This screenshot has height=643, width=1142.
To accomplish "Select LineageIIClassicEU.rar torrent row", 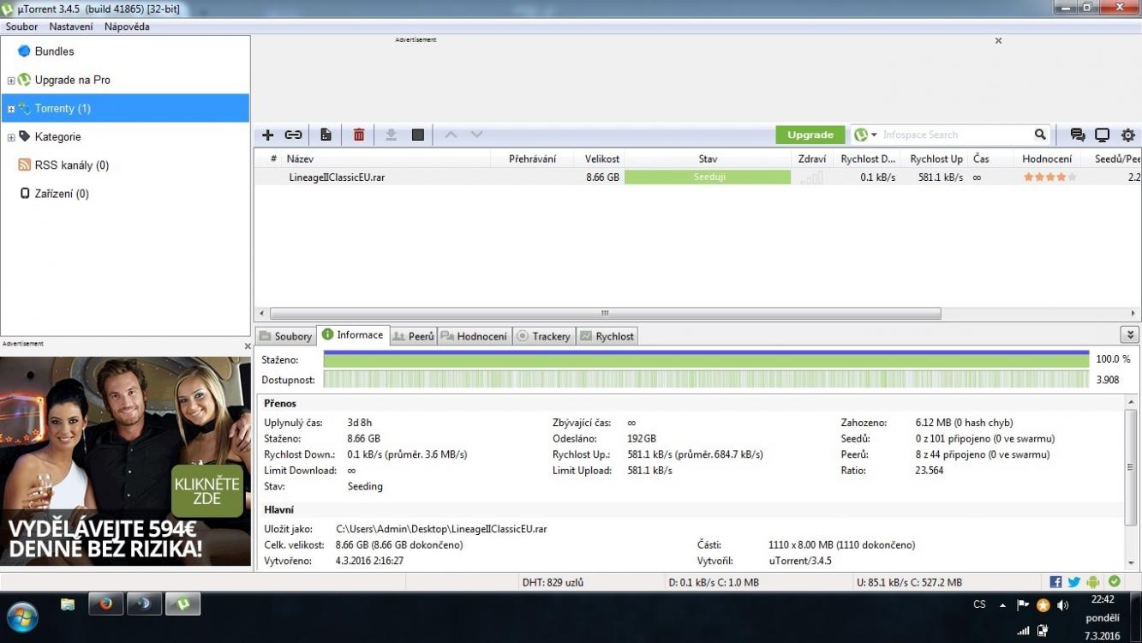I will 697,177.
